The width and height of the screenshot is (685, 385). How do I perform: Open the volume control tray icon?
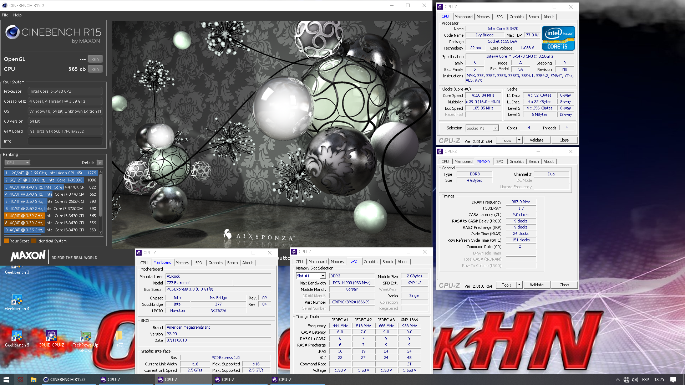635,380
